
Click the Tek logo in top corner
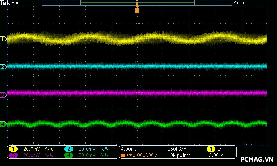pyautogui.click(x=6, y=3)
